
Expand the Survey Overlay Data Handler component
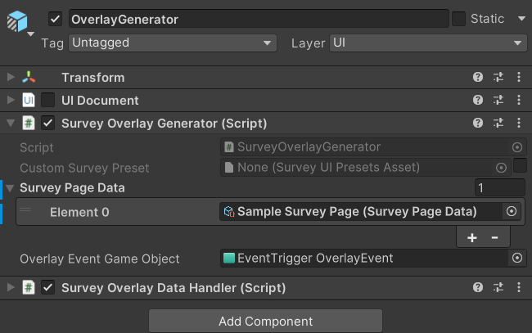pyautogui.click(x=11, y=287)
